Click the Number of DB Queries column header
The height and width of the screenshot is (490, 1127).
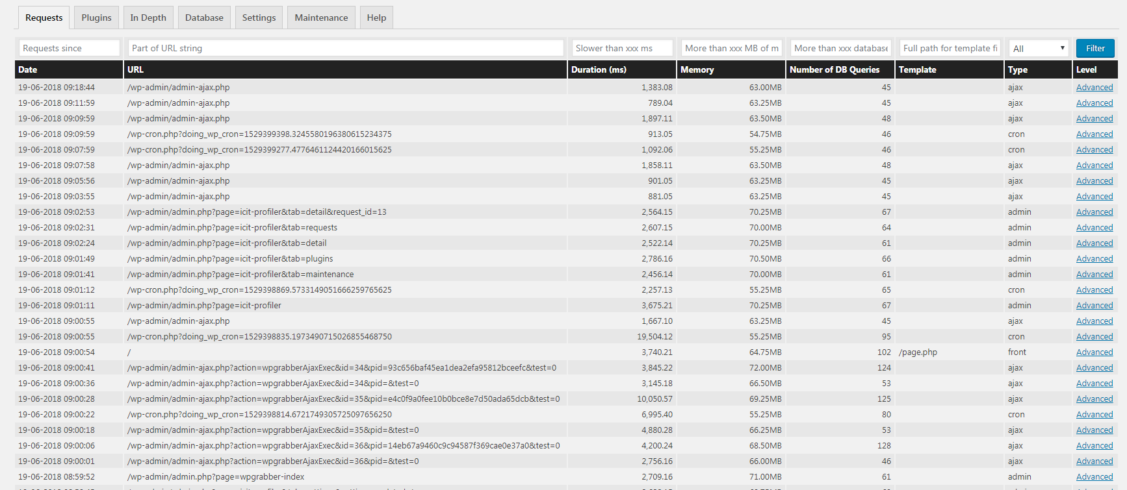[x=835, y=69]
